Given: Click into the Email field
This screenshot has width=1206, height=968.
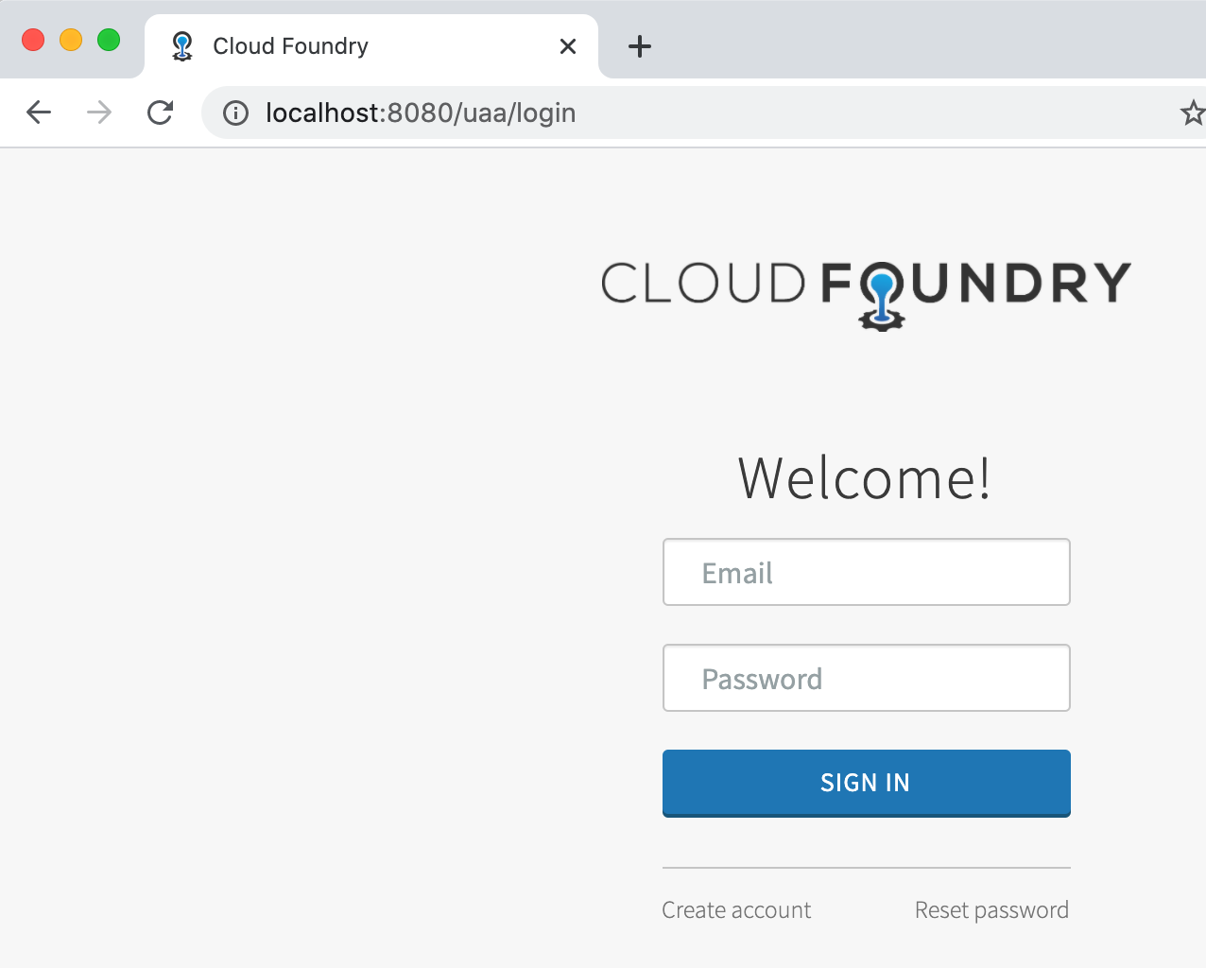Looking at the screenshot, I should point(866,573).
